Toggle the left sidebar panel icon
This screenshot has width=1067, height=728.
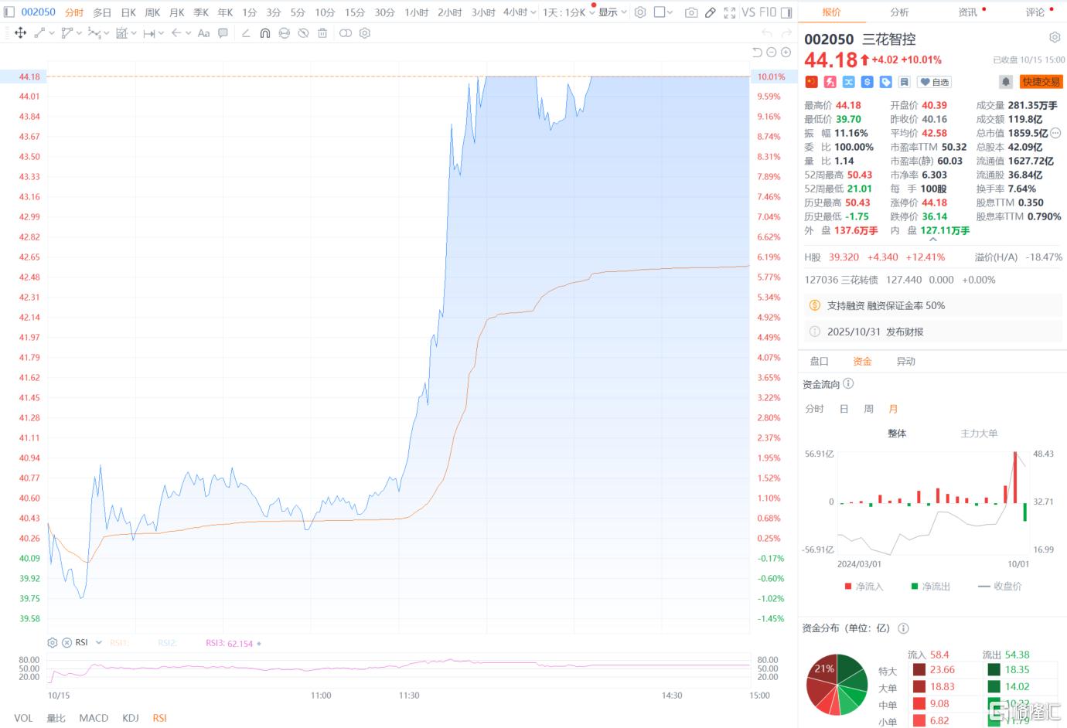click(x=9, y=12)
